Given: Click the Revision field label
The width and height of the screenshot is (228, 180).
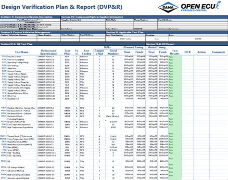Looking at the screenshot, I should click(150, 35).
